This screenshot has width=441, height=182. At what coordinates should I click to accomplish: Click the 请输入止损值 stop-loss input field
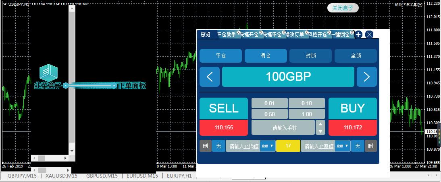[x=243, y=146]
